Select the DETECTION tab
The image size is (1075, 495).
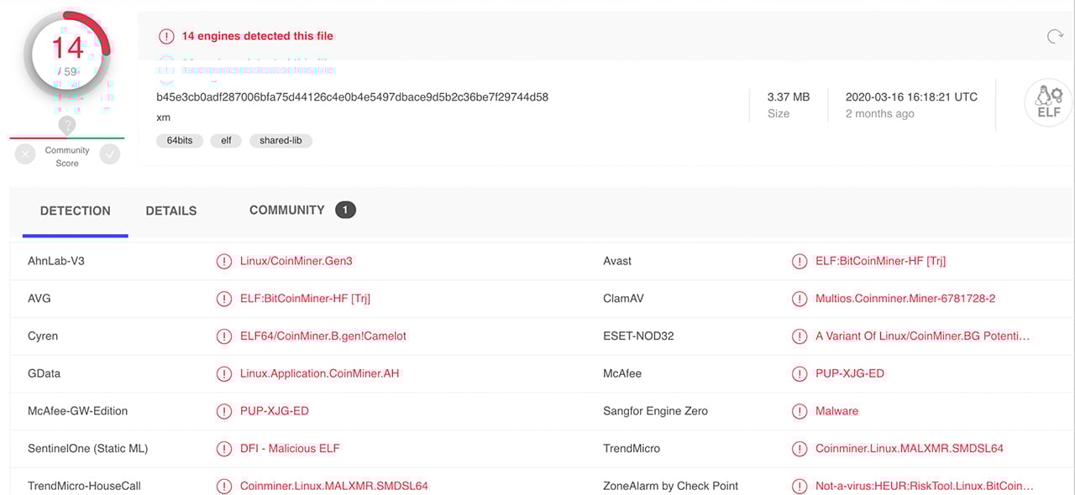pyautogui.click(x=76, y=211)
